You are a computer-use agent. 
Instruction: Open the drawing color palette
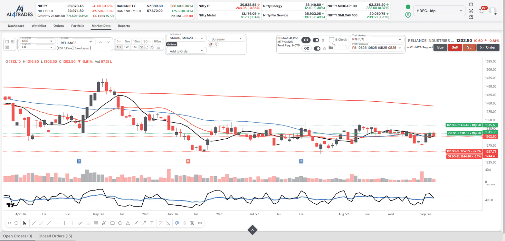(x=177, y=223)
